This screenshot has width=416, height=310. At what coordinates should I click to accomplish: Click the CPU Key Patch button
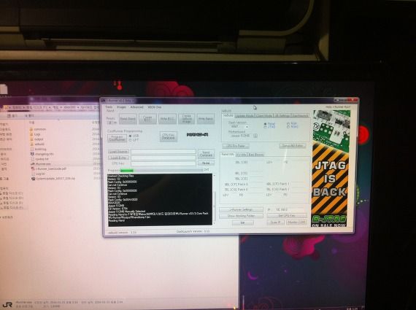click(x=236, y=146)
